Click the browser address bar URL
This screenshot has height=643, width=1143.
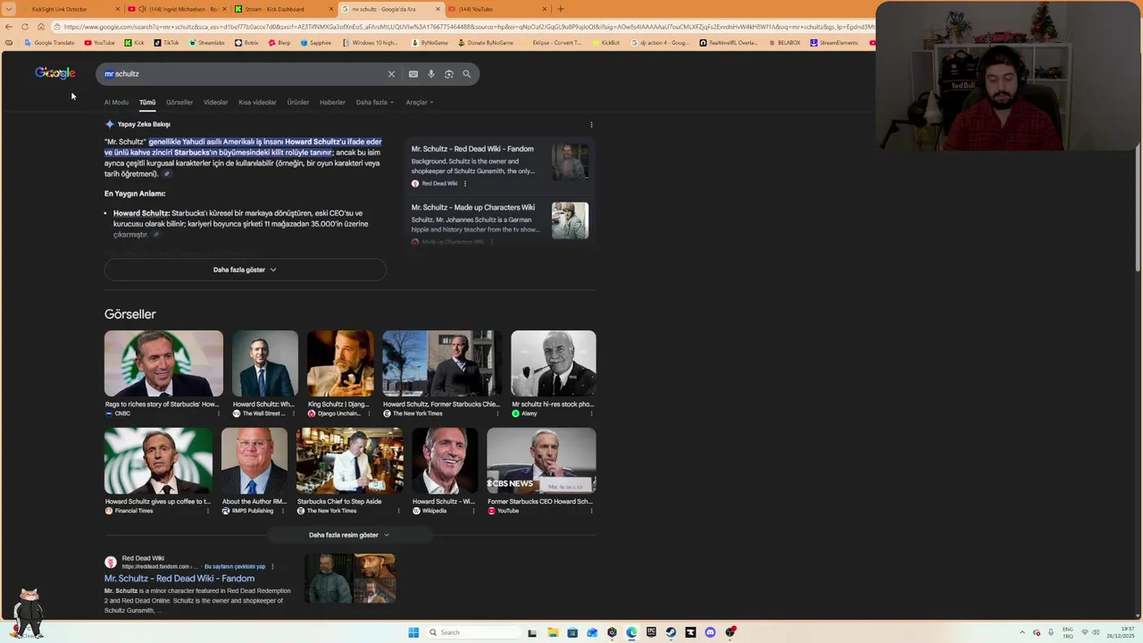click(x=464, y=27)
